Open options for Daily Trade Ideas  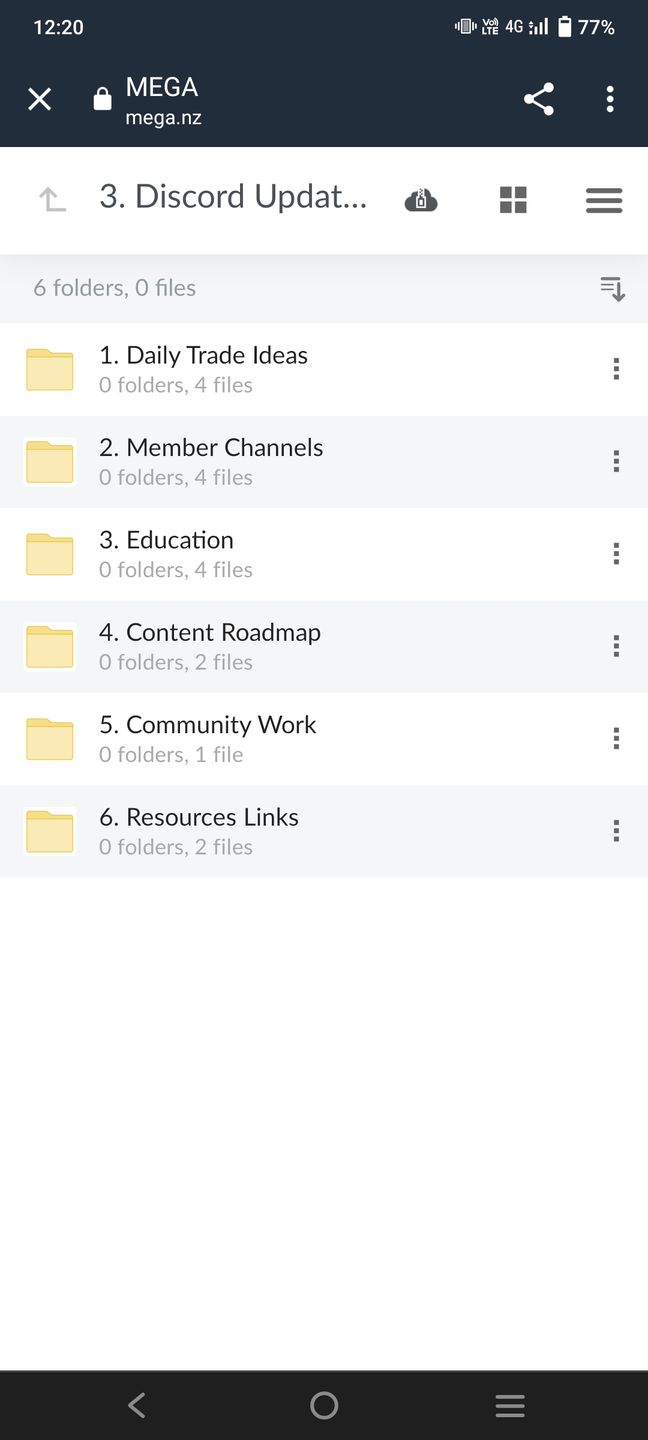coord(616,369)
